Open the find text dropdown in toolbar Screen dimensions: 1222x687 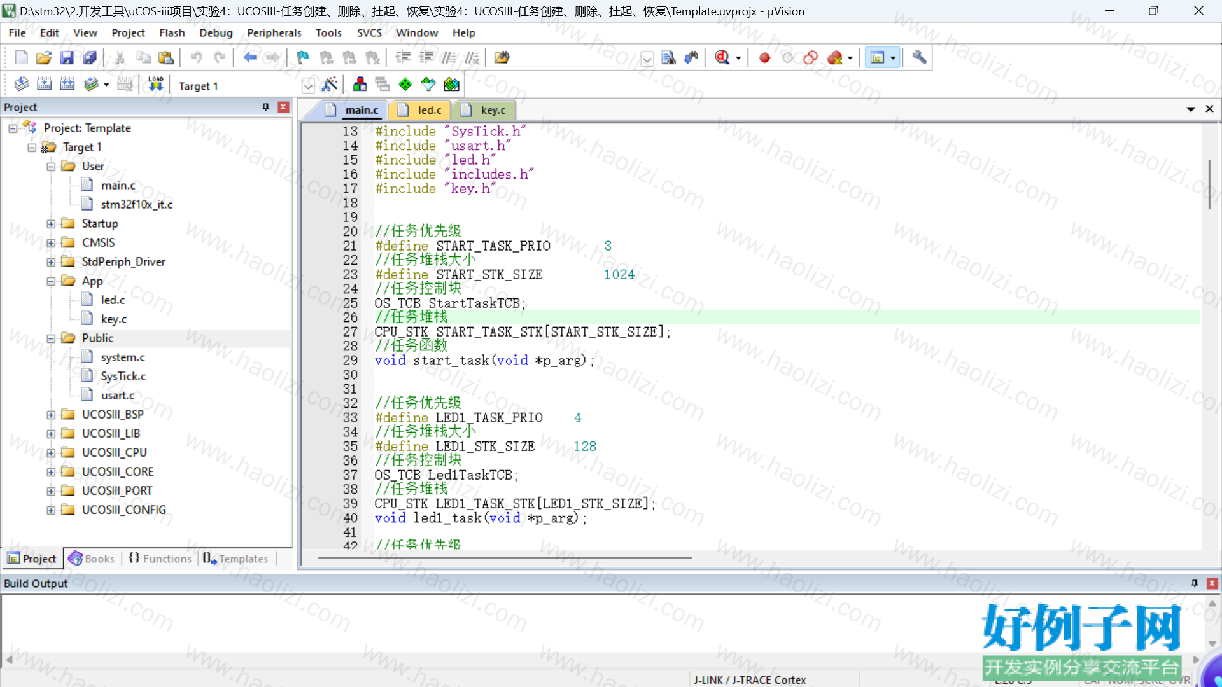(x=647, y=59)
